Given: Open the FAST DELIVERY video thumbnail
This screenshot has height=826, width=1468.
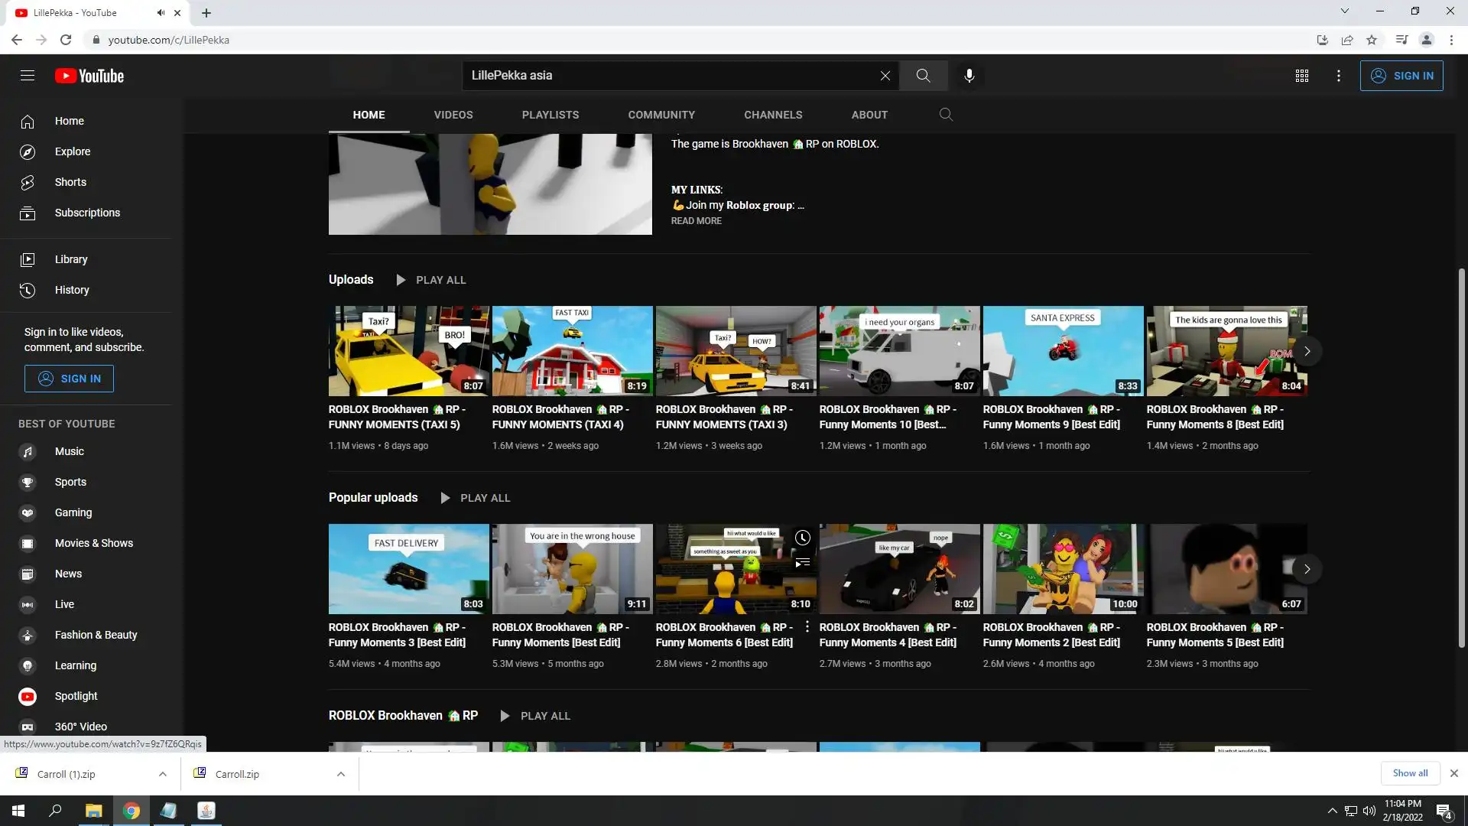Looking at the screenshot, I should 408,568.
